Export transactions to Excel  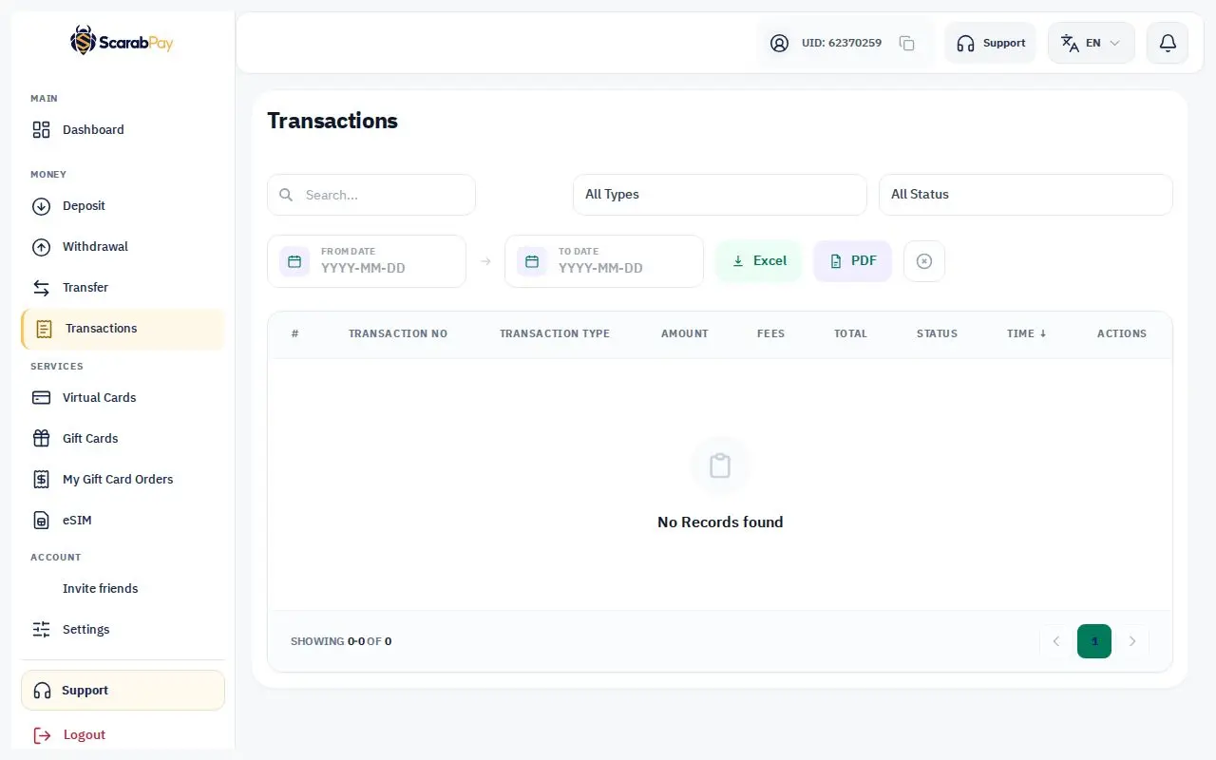click(x=759, y=261)
